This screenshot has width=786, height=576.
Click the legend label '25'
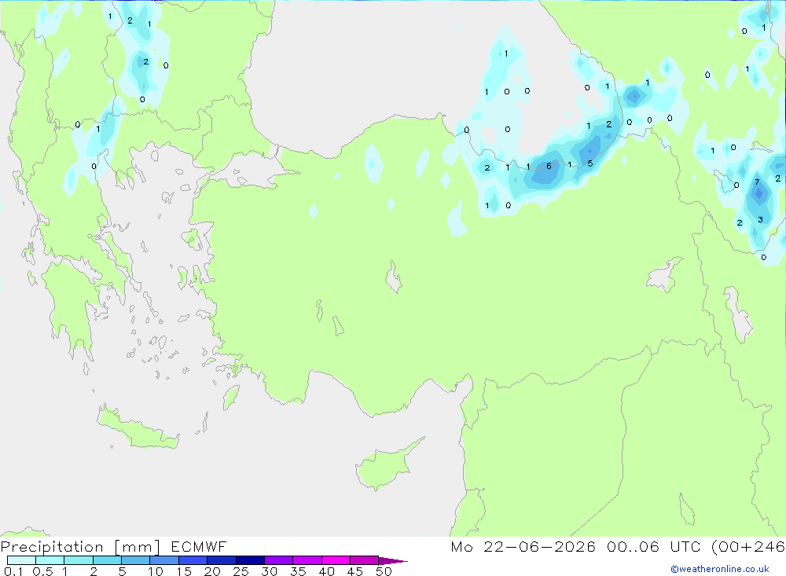coord(241,571)
